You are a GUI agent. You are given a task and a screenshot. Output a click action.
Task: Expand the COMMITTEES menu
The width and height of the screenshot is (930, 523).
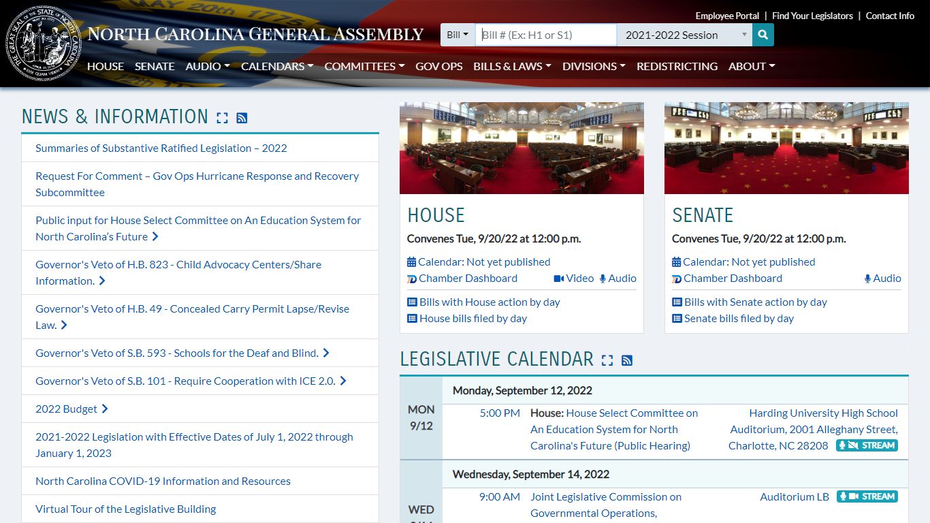pos(364,66)
